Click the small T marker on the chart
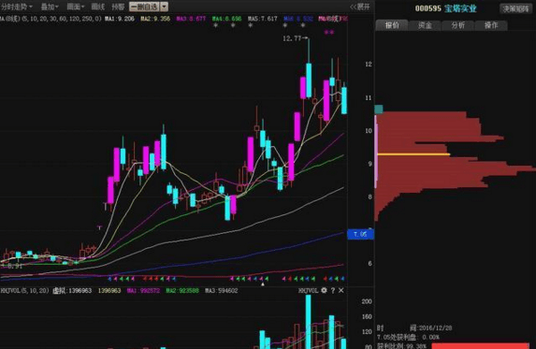Viewport: 536px width, 349px height. [99, 227]
